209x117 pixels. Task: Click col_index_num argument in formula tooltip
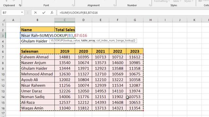pyautogui.click(x=105, y=41)
